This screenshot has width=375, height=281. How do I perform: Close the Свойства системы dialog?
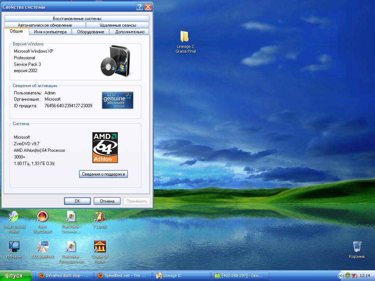point(148,7)
